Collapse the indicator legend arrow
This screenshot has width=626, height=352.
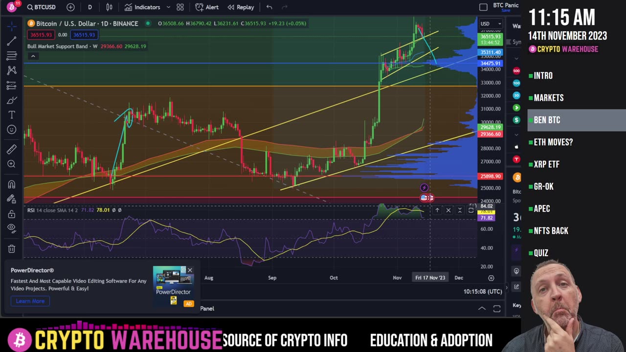coord(33,56)
